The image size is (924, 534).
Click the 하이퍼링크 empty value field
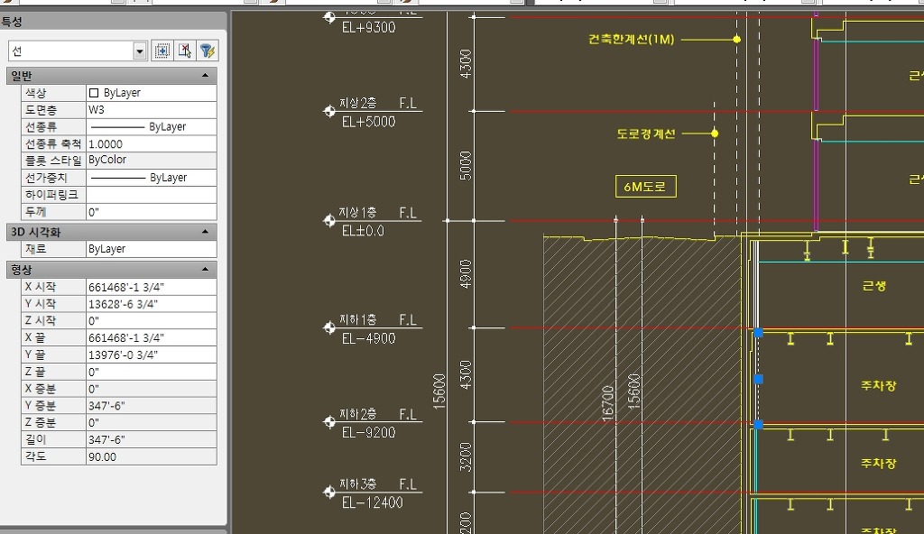[152, 195]
